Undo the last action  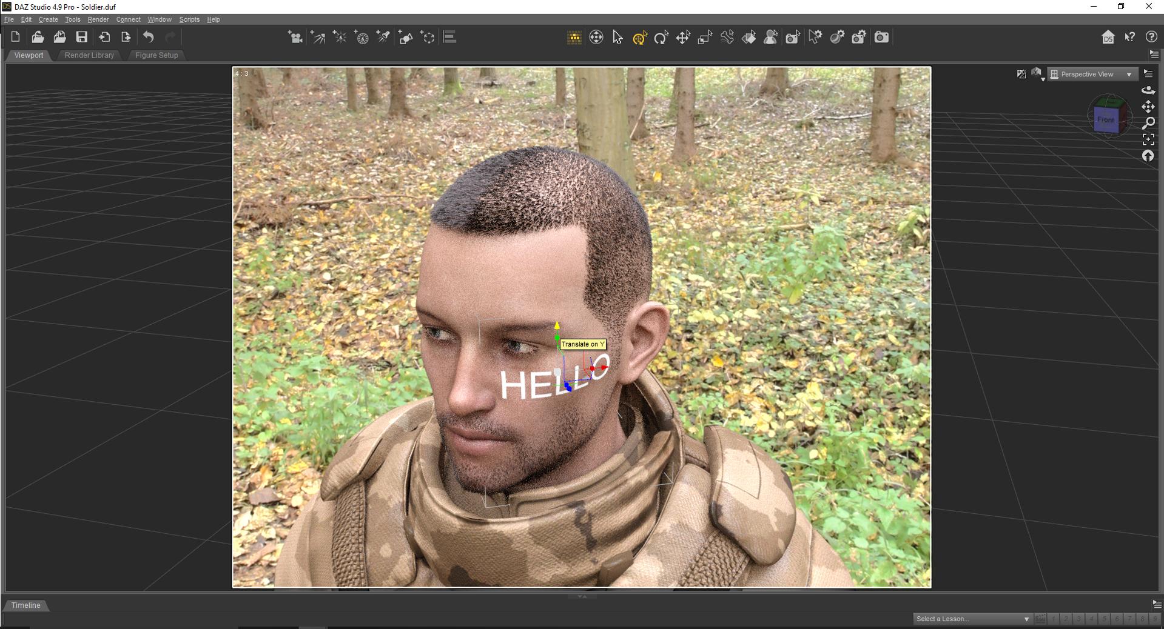pyautogui.click(x=149, y=37)
